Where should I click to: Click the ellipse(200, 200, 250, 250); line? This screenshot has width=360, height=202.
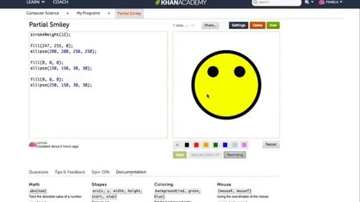[x=64, y=51]
